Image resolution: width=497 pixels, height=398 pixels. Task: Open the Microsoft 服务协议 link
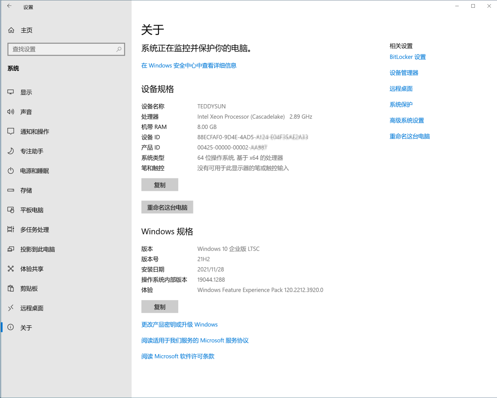point(195,340)
